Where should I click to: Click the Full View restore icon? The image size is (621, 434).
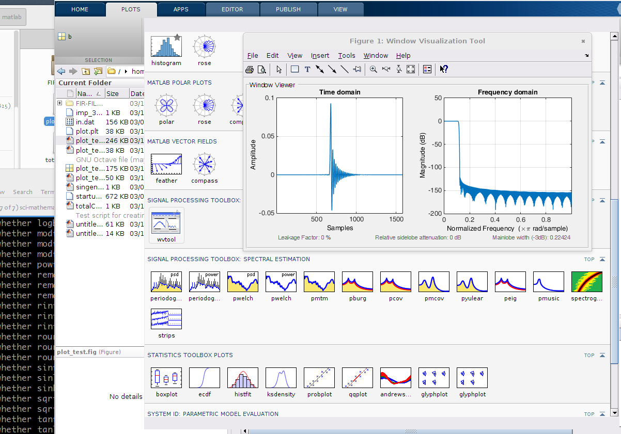coord(411,69)
